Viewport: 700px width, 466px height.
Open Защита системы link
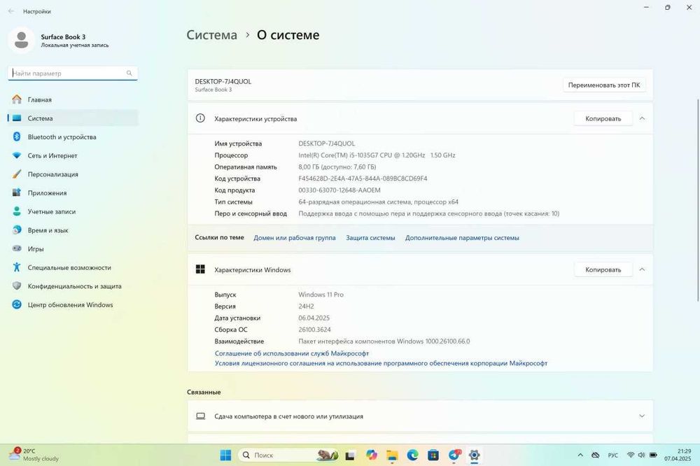(x=370, y=238)
